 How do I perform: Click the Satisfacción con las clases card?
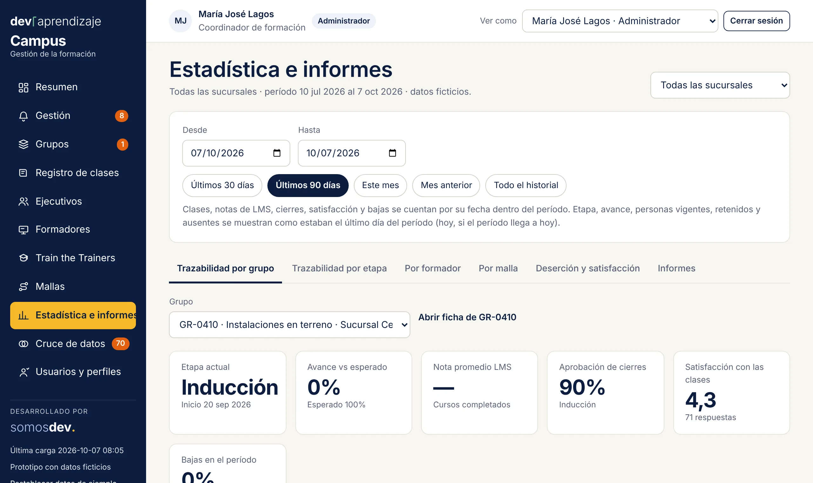coord(731,392)
